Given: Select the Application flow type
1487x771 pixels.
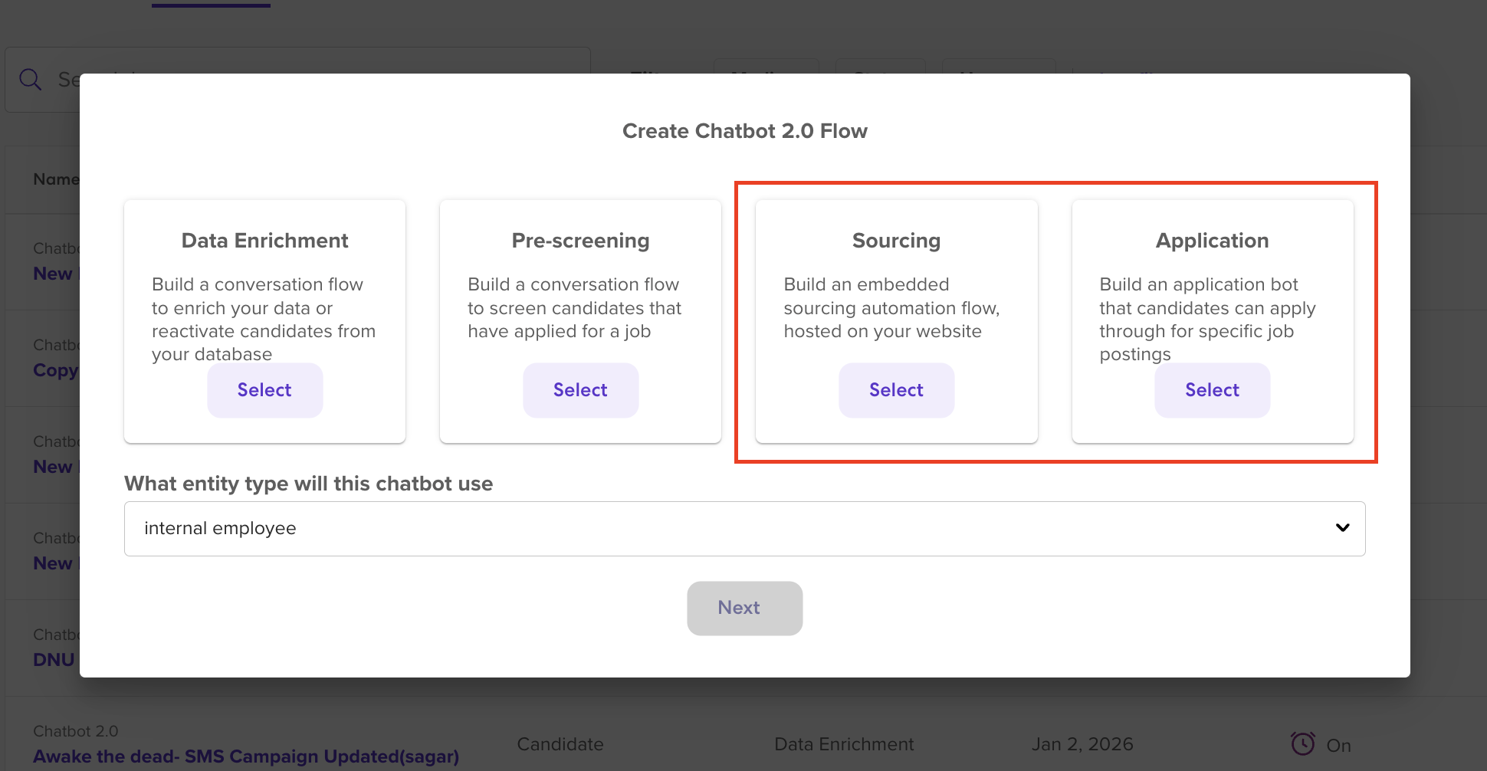Looking at the screenshot, I should pos(1212,390).
